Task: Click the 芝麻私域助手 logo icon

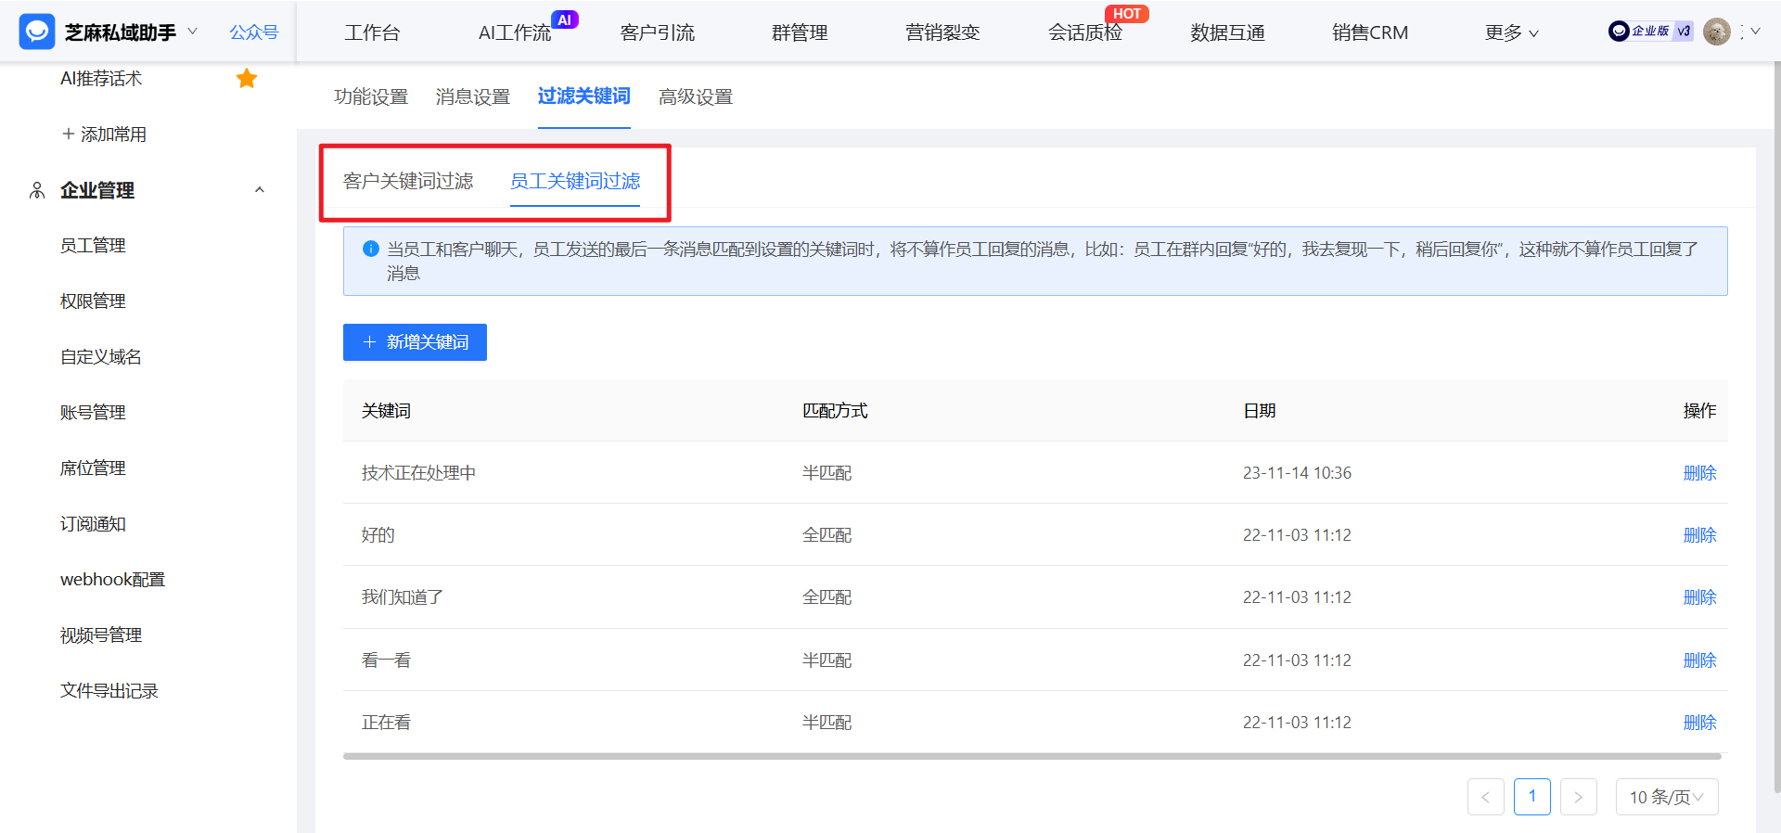Action: pyautogui.click(x=37, y=32)
